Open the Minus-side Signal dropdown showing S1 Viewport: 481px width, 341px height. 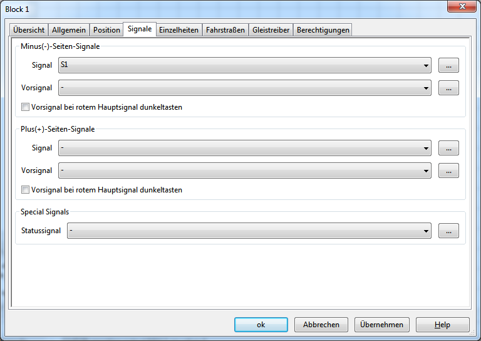[244, 65]
